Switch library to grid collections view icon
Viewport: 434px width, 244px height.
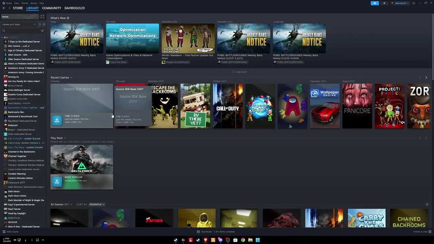42,17
